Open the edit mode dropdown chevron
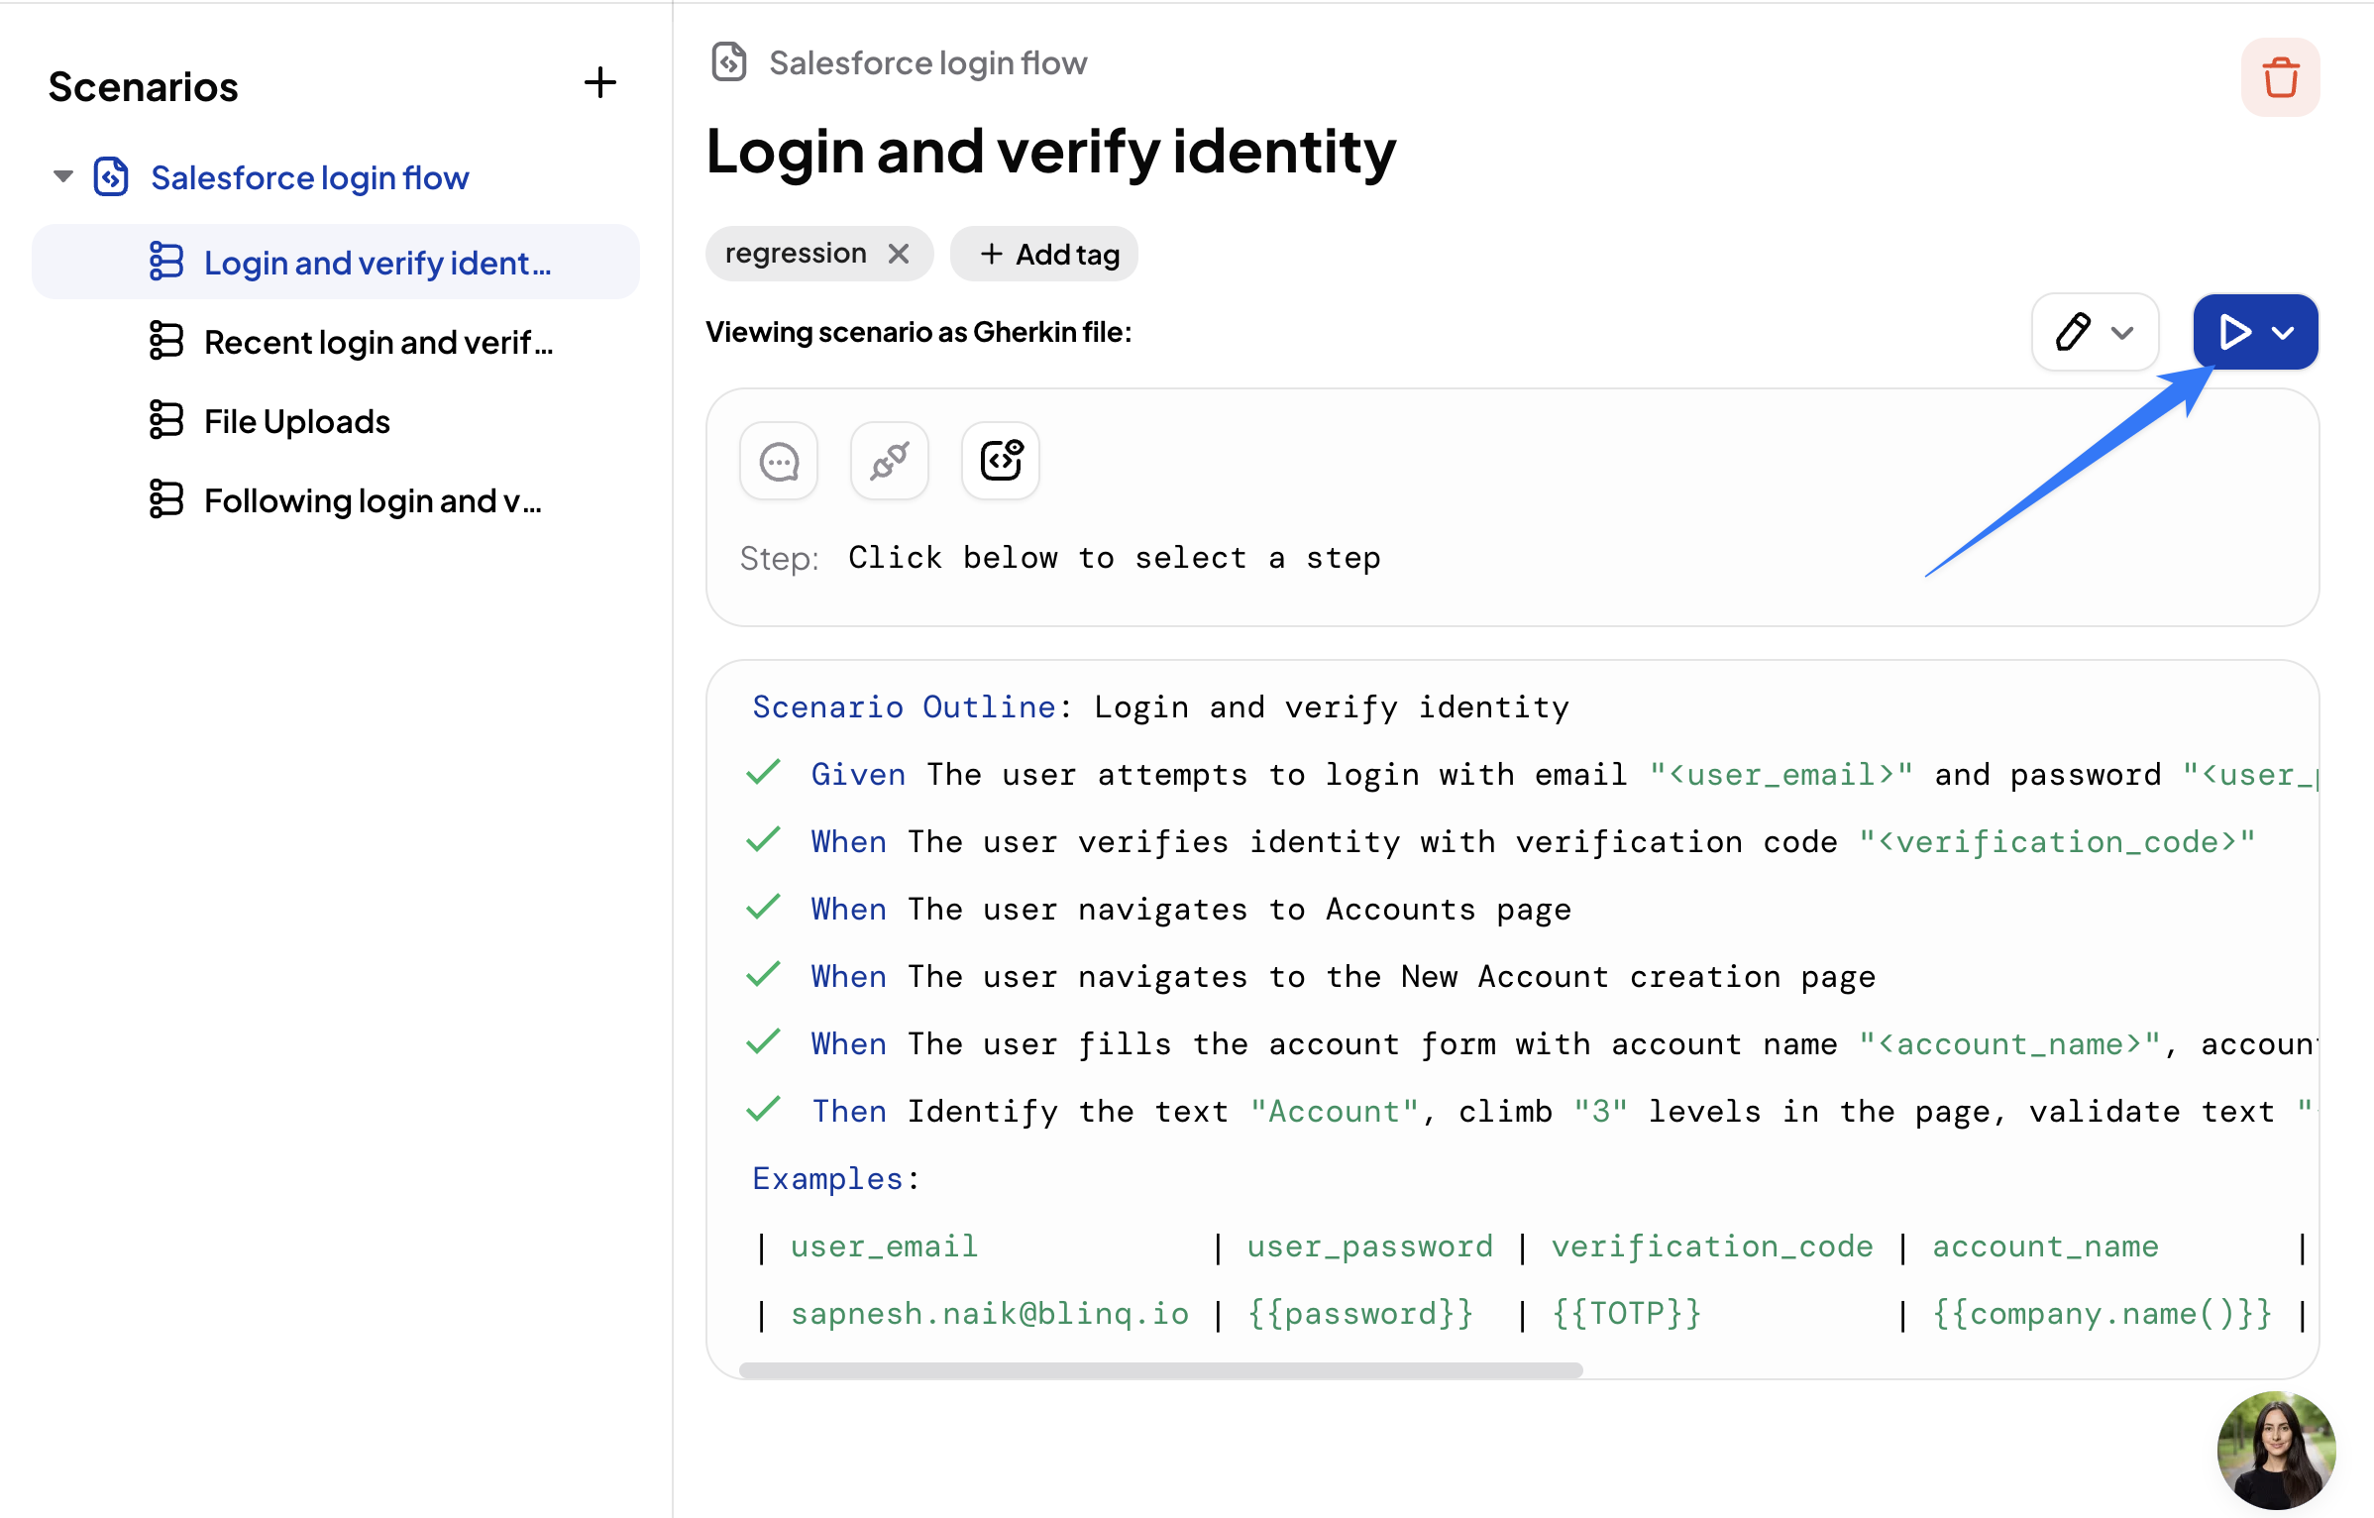Screen dimensions: 2374x1518 click(2122, 333)
